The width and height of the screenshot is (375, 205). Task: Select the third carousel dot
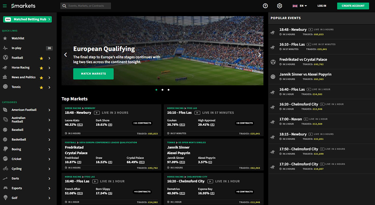pos(169,90)
